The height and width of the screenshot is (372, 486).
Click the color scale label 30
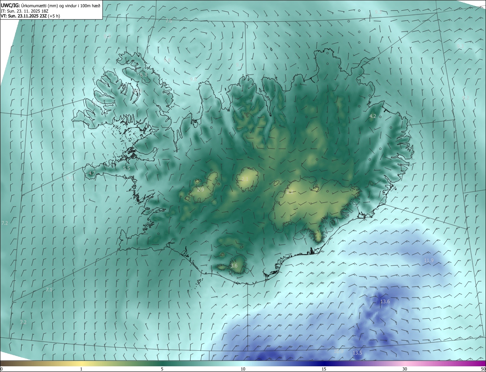click(x=405, y=369)
